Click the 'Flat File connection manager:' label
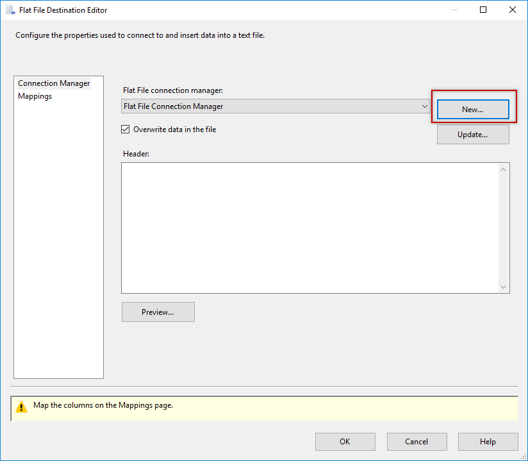Image resolution: width=528 pixels, height=461 pixels. [173, 90]
